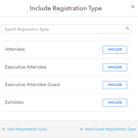
Task: Click gray footer space between the two links
Action: (x=63, y=129)
